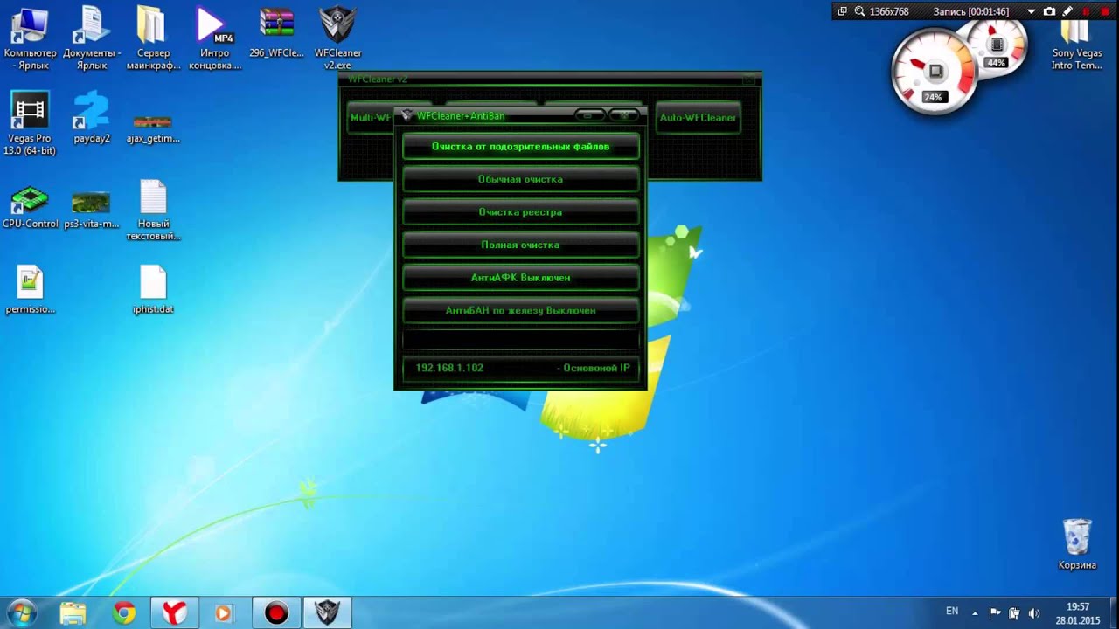Toggle АнтиБАН по железу Выключен

(x=520, y=310)
